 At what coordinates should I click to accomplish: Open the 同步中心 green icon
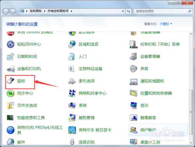11,93
